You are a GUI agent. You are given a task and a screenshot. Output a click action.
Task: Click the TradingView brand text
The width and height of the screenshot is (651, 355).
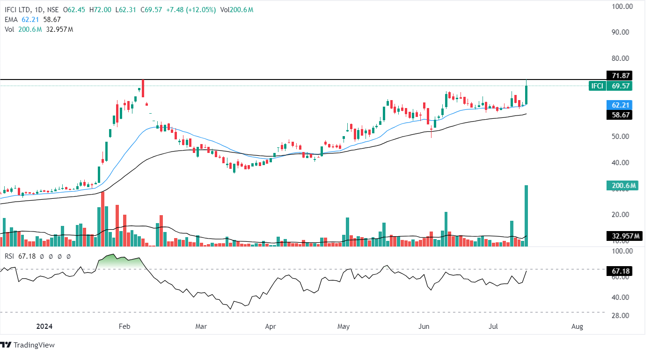[x=34, y=345]
